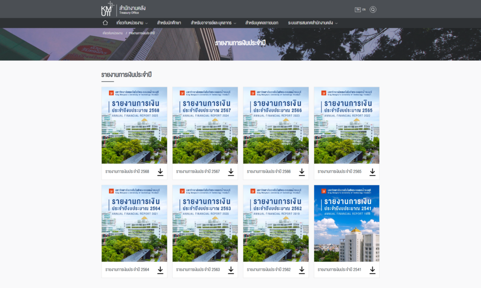Download the 2565 annual report
The image size is (481, 288).
(x=372, y=172)
